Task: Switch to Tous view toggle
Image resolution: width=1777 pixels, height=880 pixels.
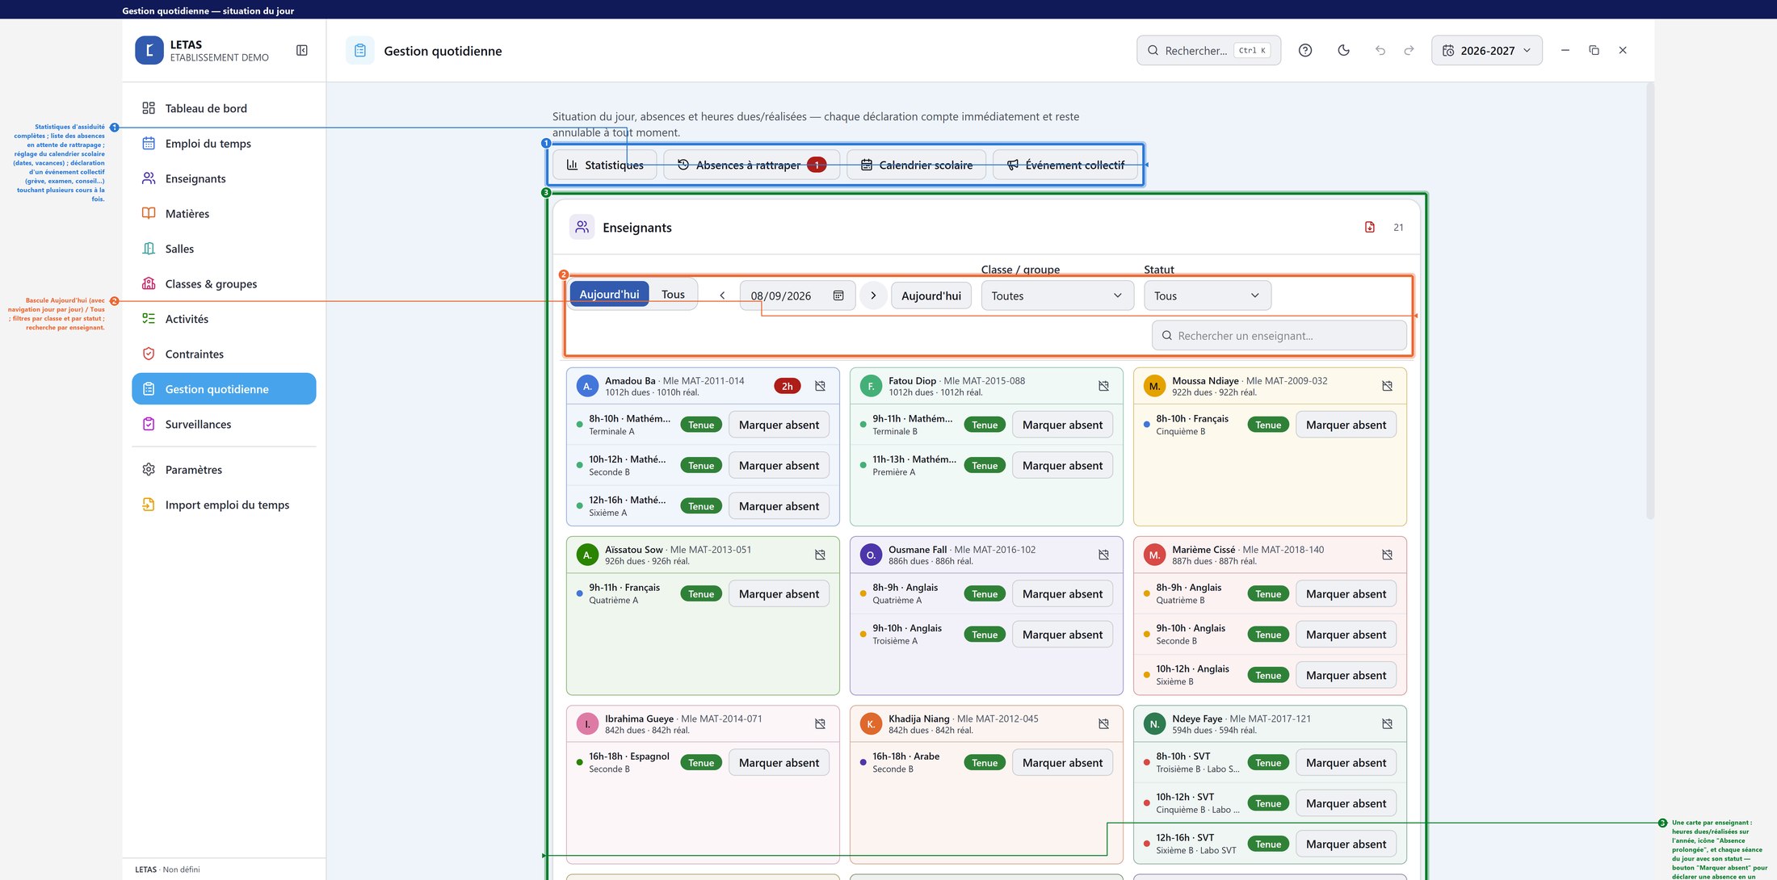Action: (x=673, y=295)
